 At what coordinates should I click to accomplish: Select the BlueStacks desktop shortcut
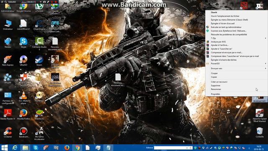(39, 114)
